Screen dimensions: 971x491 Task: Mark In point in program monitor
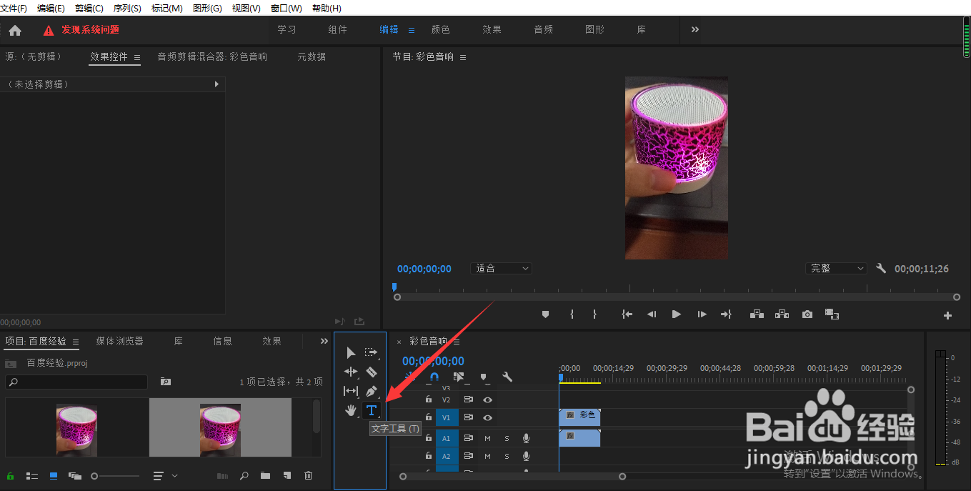[572, 314]
